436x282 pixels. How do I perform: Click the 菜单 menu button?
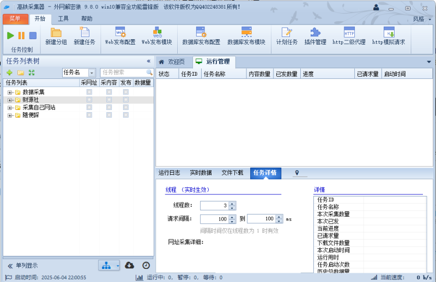tap(15, 19)
